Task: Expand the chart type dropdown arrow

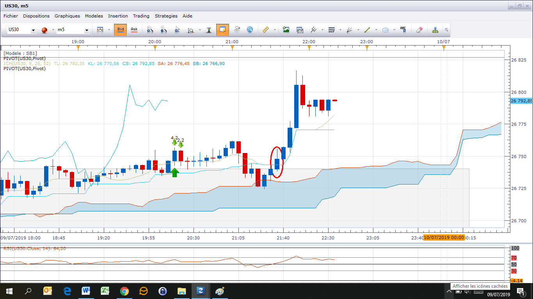Action: 108,30
